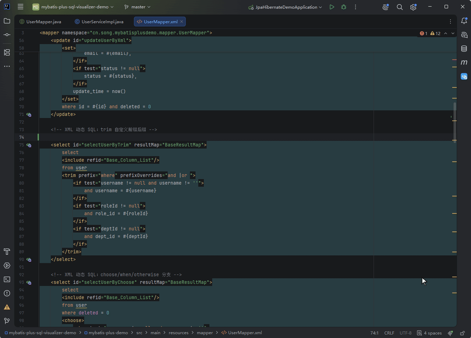
Task: Open the Project tool window folder icon
Action: [x=7, y=21]
